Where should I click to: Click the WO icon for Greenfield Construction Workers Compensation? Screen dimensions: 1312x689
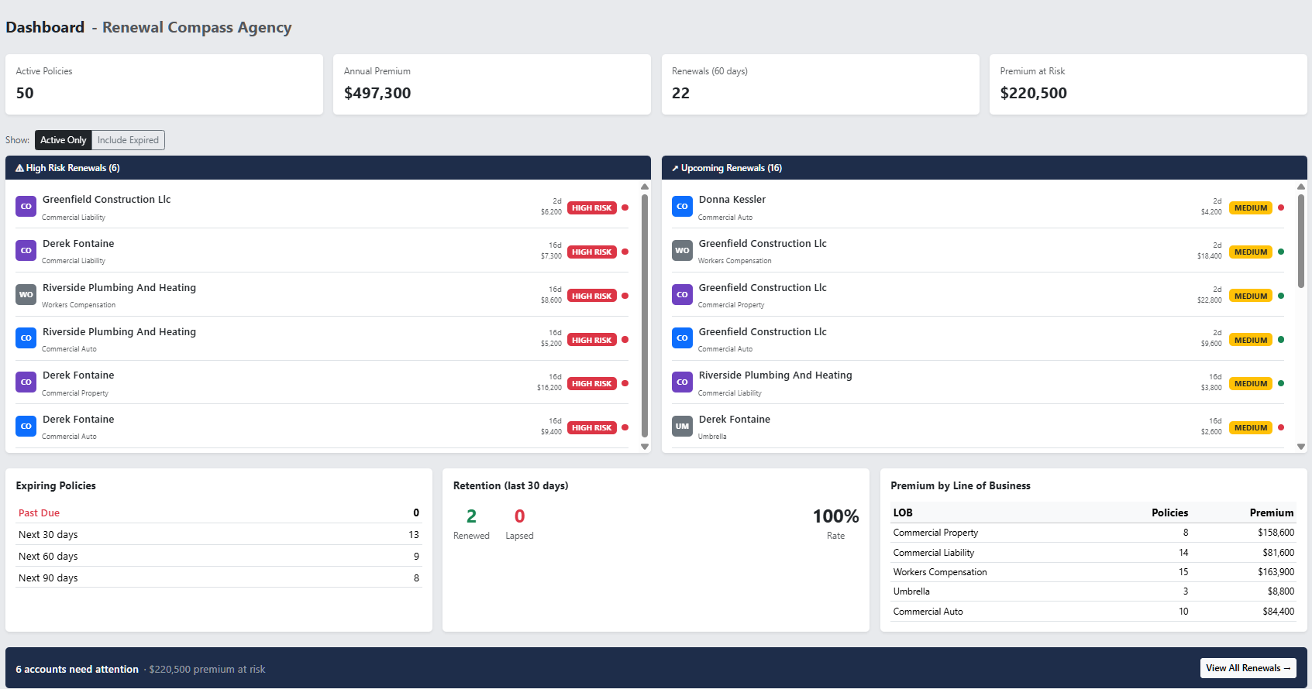(682, 251)
